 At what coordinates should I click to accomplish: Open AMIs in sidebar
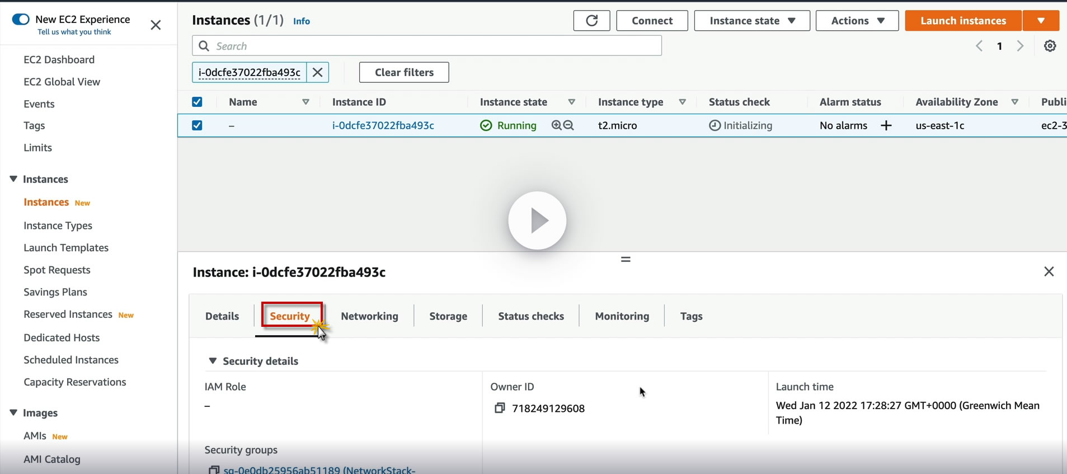point(35,436)
